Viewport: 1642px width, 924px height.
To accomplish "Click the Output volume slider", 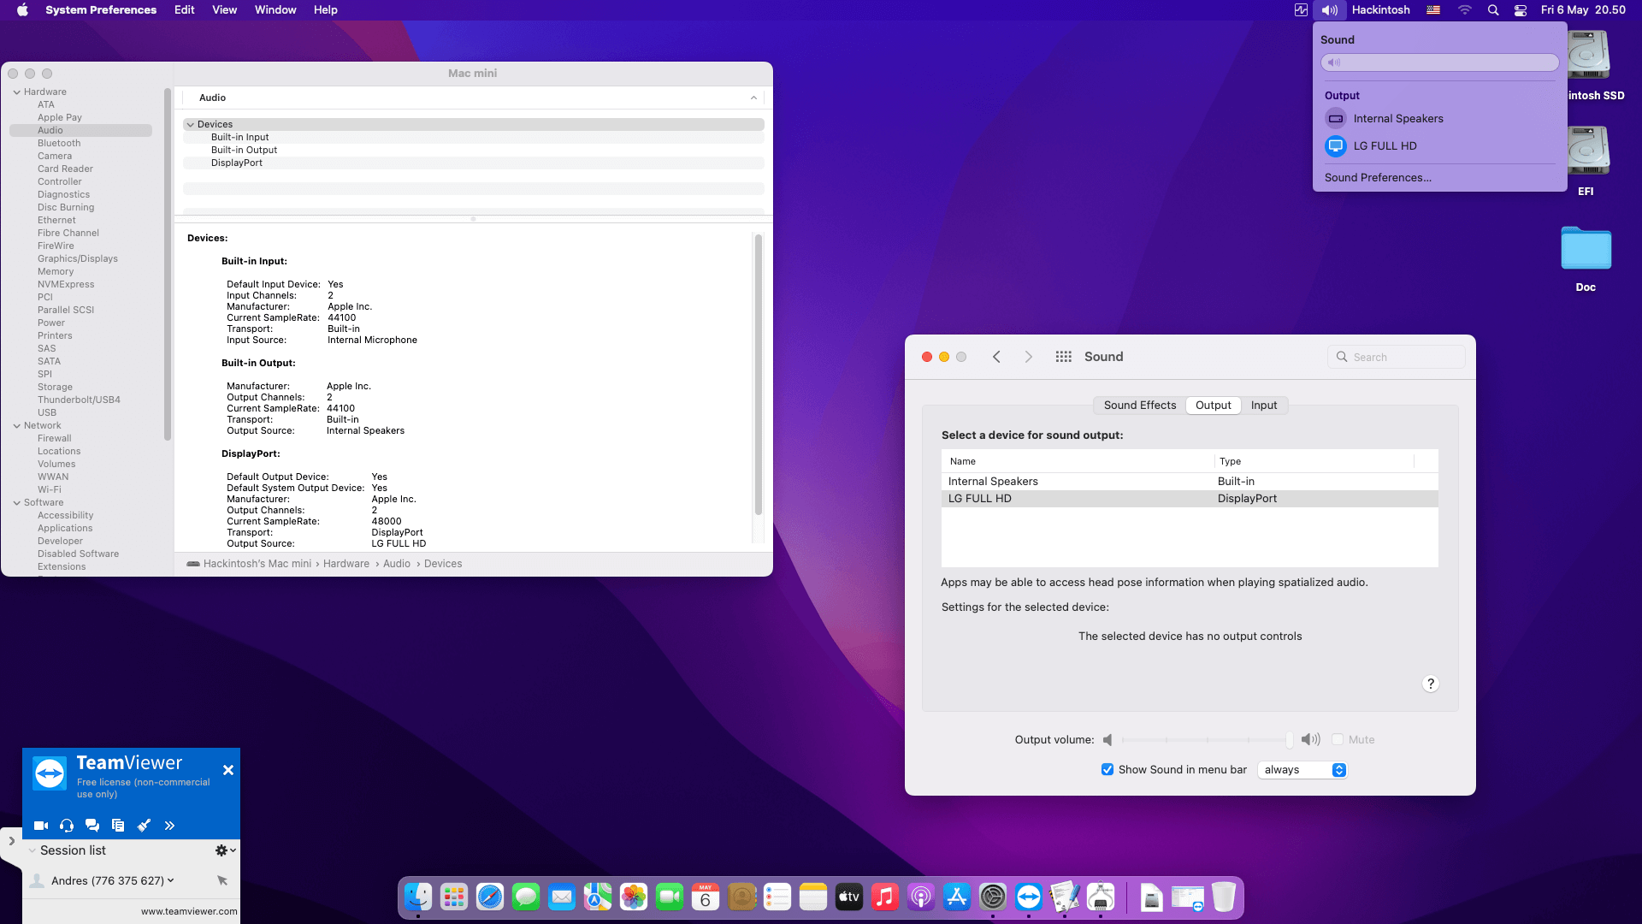I will pos(1206,739).
